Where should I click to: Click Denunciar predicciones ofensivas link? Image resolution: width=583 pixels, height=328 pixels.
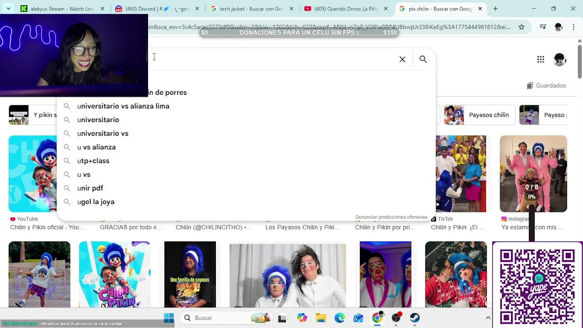pyautogui.click(x=391, y=217)
